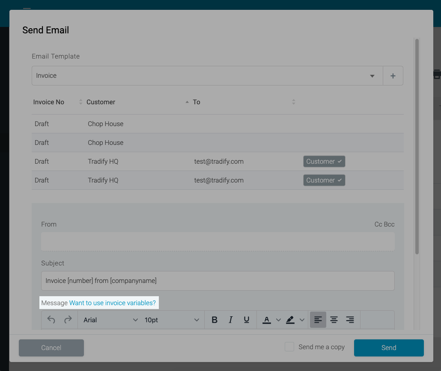Align message text right
441x371 pixels.
[350, 320]
